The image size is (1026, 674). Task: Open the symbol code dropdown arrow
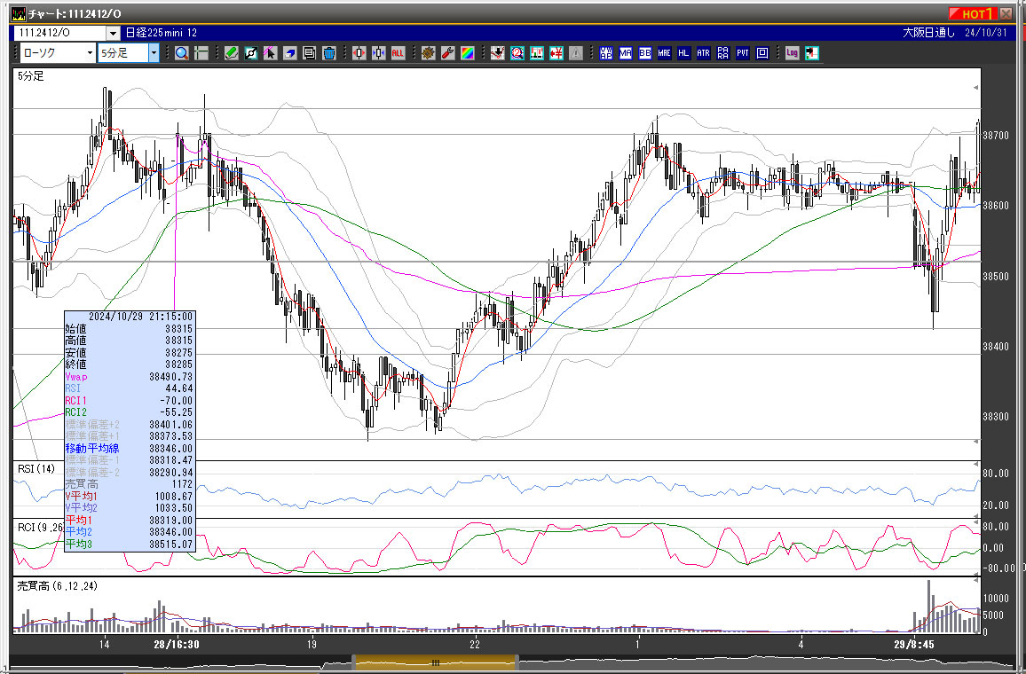pos(113,33)
